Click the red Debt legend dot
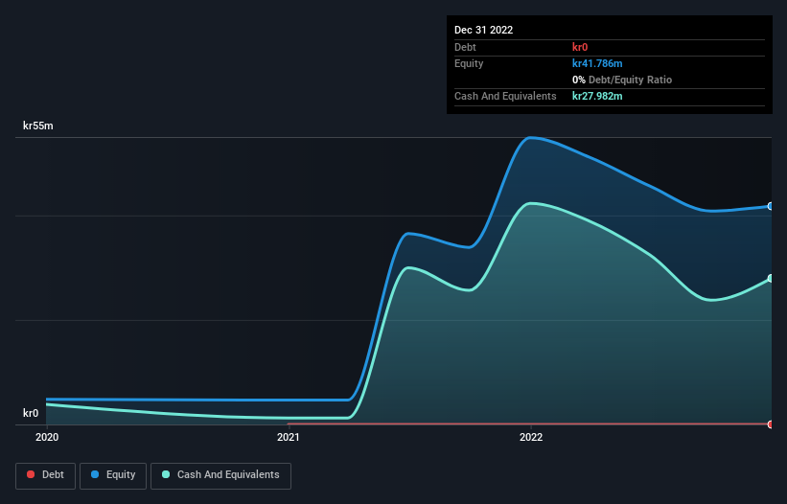Screen dimensions: 787x504 [x=31, y=474]
